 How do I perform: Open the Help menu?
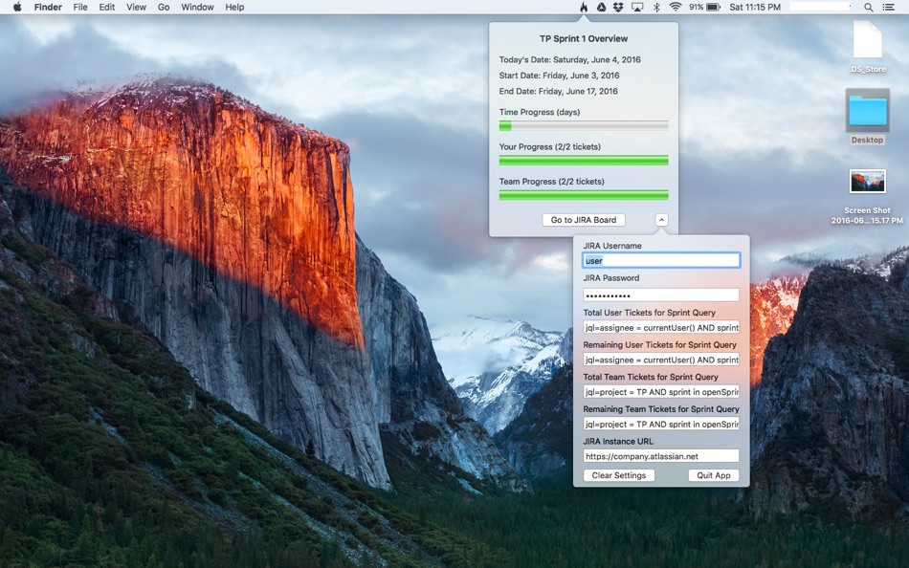234,7
